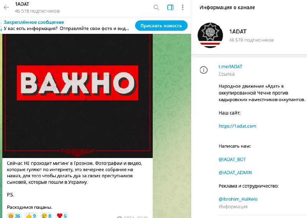The width and height of the screenshot is (307, 218).
Task: Open search in the 1ADAT channel
Action: click(x=156, y=7)
